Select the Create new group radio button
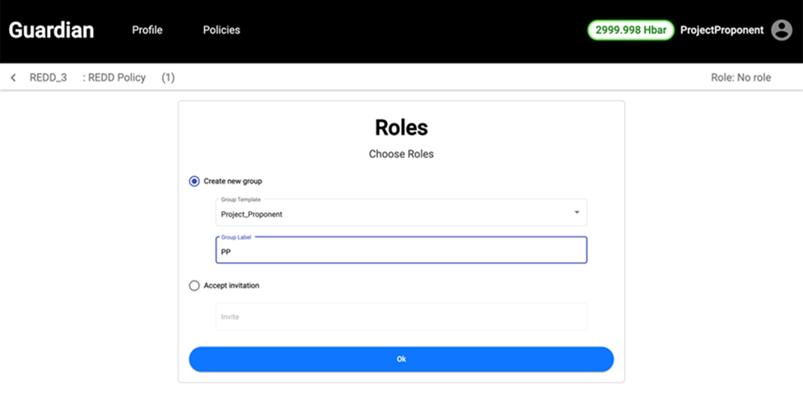This screenshot has width=803, height=397. [194, 181]
